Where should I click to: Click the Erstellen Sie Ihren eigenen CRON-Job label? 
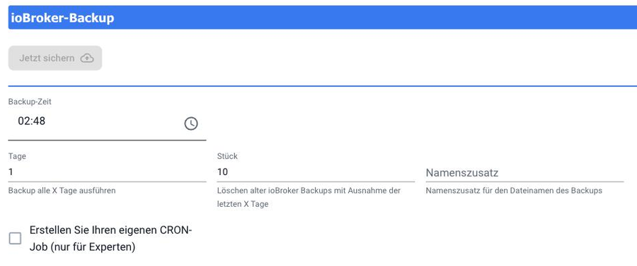(x=110, y=238)
